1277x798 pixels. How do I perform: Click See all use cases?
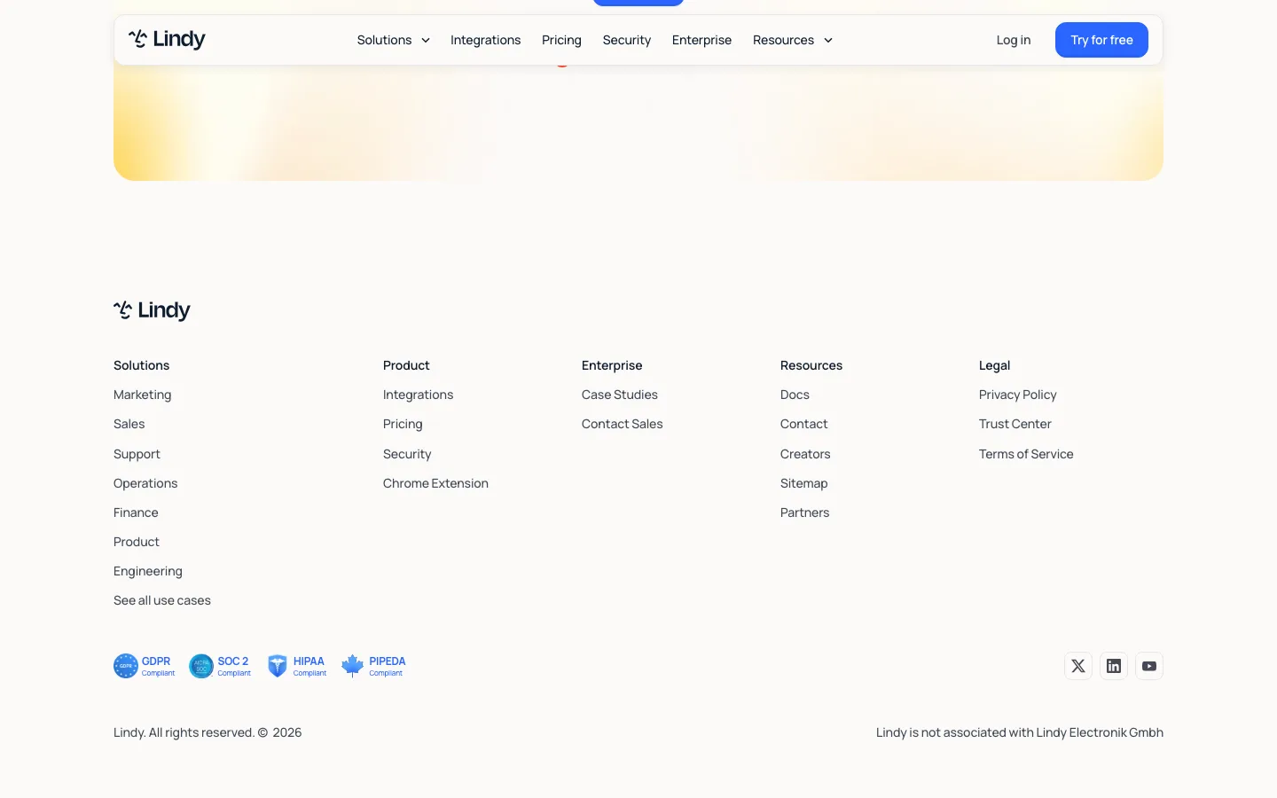pos(162,600)
